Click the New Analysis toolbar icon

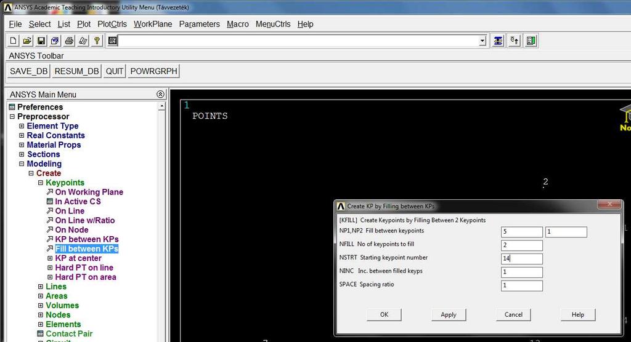[14, 41]
